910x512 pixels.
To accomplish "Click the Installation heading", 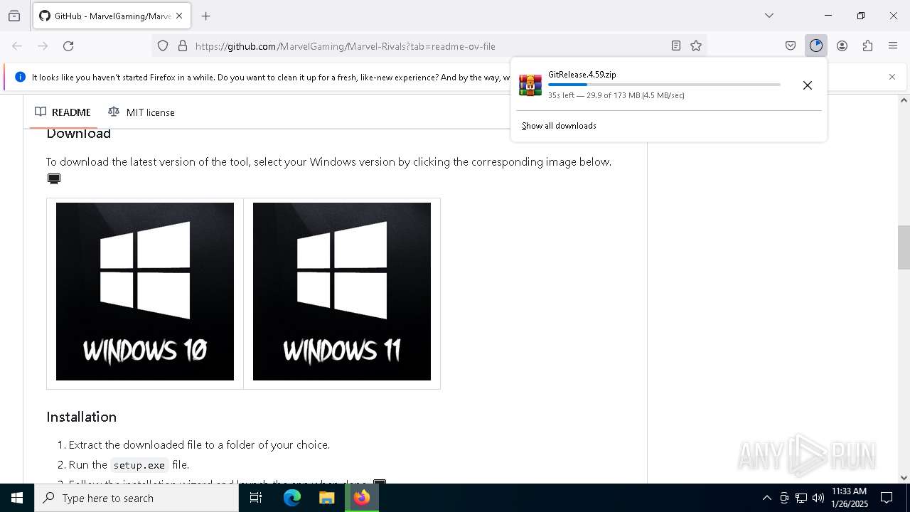I will click(81, 417).
